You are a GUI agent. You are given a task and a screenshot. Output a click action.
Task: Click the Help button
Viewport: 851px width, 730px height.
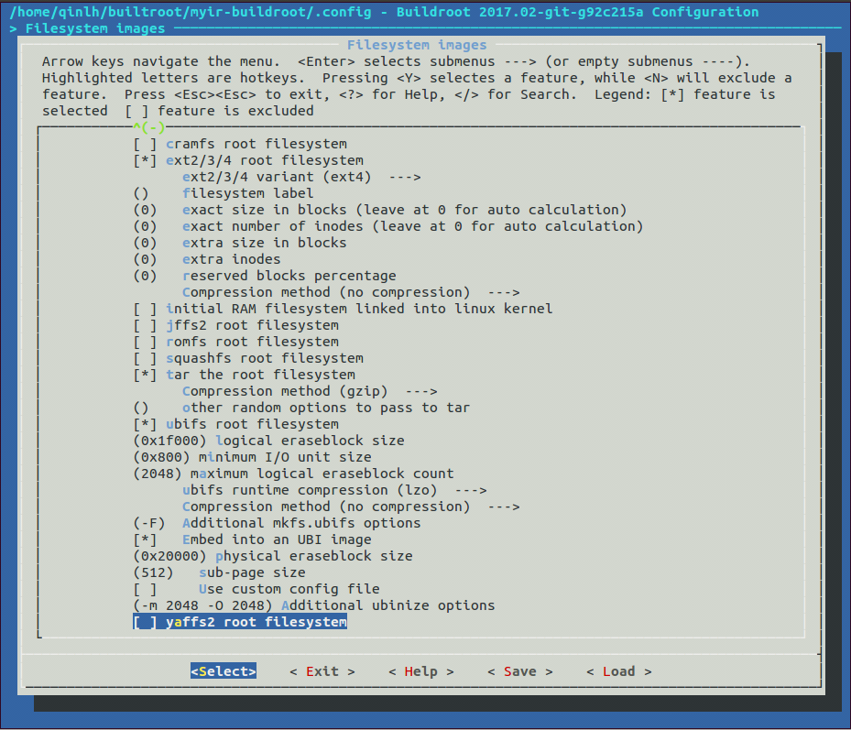click(420, 671)
